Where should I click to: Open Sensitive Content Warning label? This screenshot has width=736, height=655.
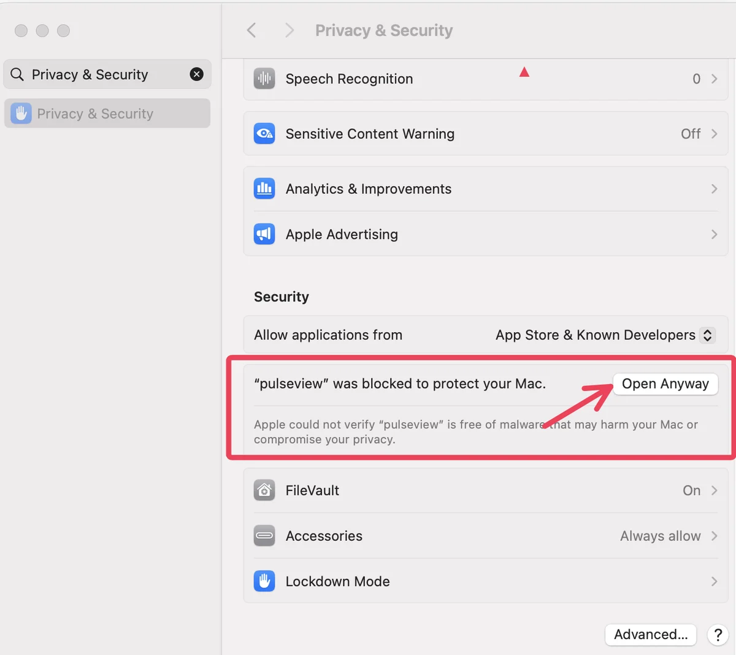370,134
